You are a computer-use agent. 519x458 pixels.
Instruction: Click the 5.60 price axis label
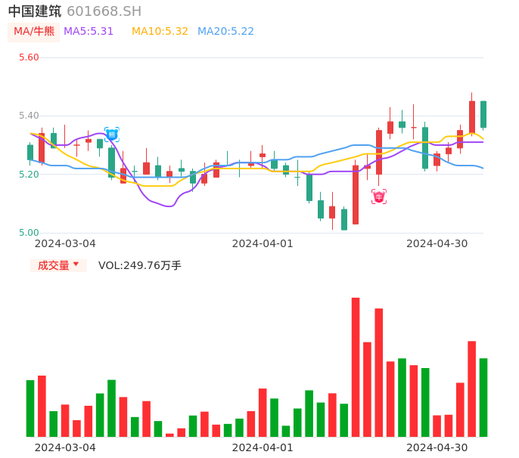pyautogui.click(x=29, y=57)
